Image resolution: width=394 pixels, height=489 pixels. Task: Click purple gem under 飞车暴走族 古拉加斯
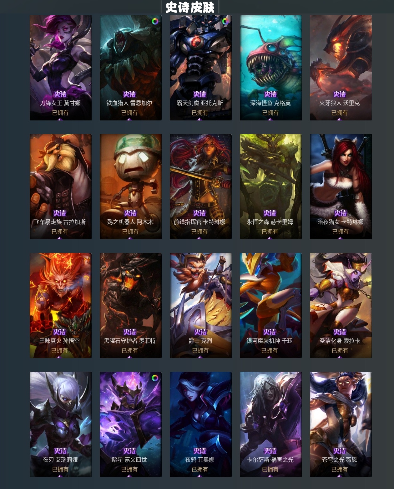(x=60, y=238)
